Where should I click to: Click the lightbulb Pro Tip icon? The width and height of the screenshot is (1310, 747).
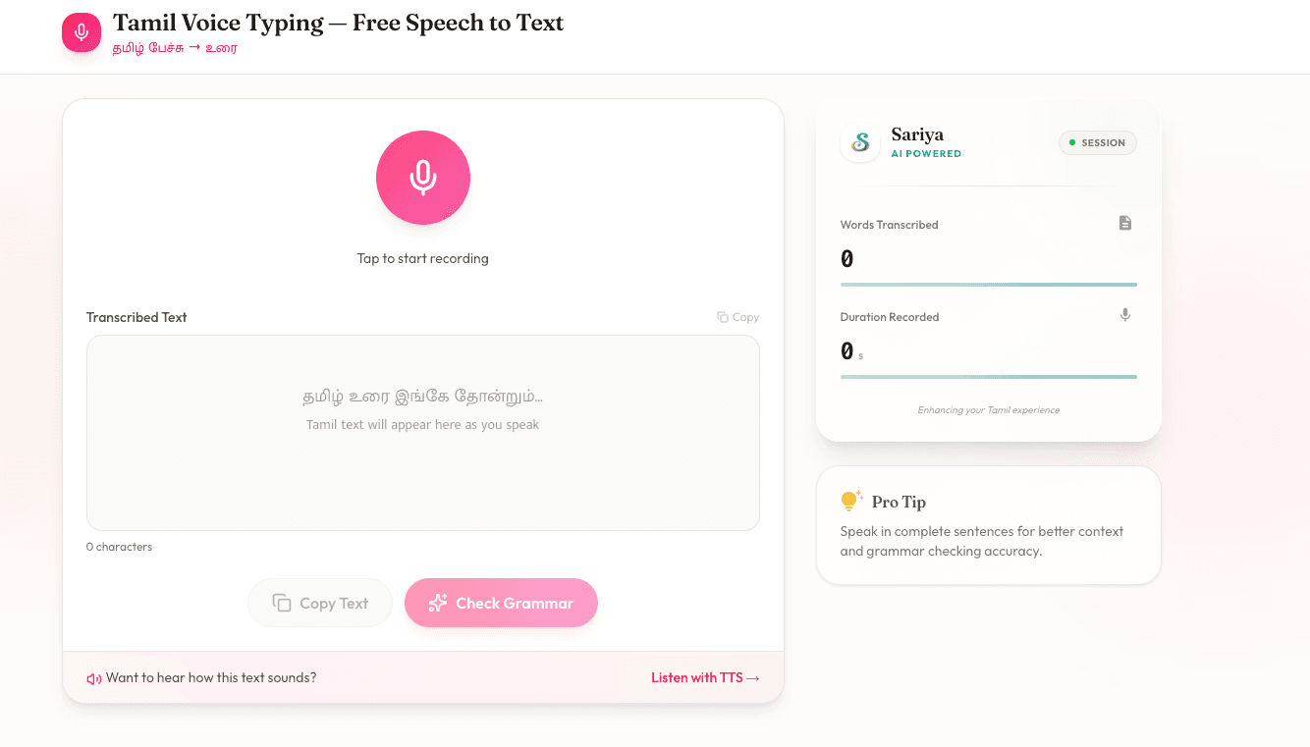click(x=850, y=501)
